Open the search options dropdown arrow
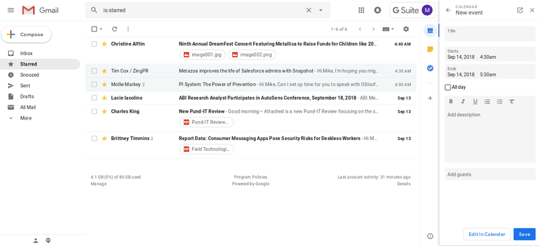The image size is (539, 246). click(321, 10)
